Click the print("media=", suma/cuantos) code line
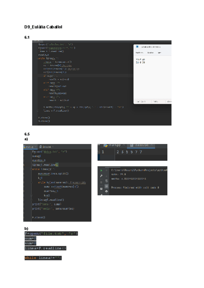This screenshot has width=204, height=288. click(x=53, y=209)
